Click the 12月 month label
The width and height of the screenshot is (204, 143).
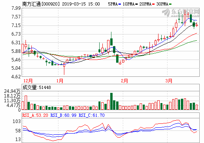pos(28,81)
